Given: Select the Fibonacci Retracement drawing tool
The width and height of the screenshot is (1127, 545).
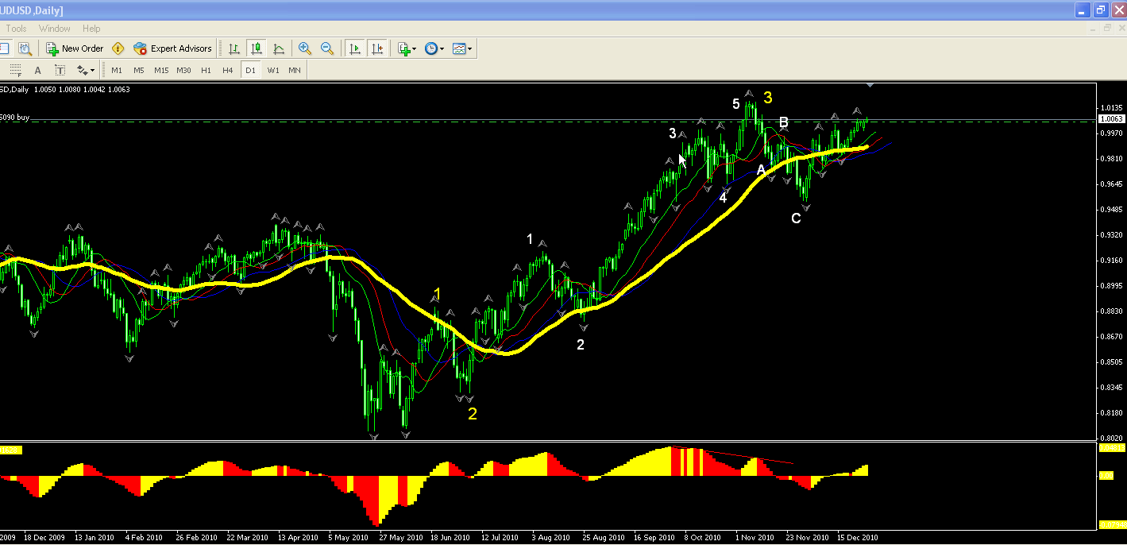Looking at the screenshot, I should point(15,70).
